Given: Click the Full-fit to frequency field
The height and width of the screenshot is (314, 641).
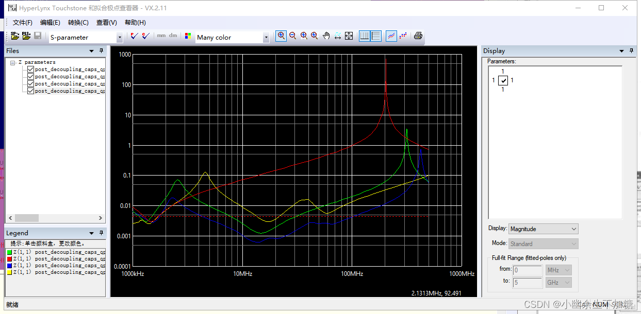Looking at the screenshot, I should [528, 283].
